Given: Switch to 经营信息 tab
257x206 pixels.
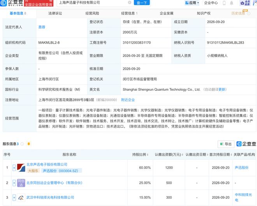Looking at the screenshot, I should point(129,13).
